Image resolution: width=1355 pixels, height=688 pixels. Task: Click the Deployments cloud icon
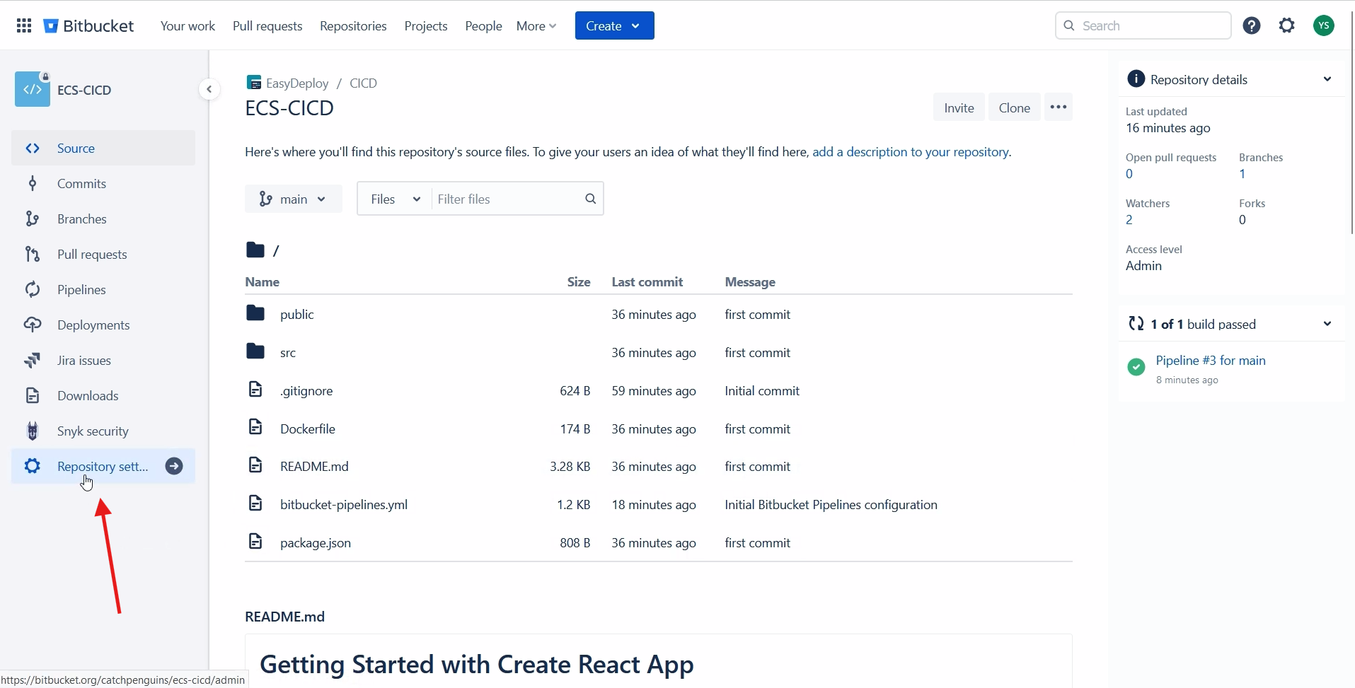33,325
